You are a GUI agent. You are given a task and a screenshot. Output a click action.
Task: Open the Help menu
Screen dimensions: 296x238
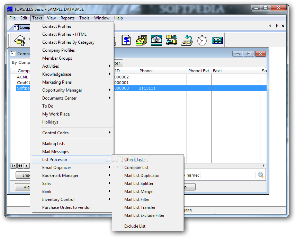tap(118, 18)
